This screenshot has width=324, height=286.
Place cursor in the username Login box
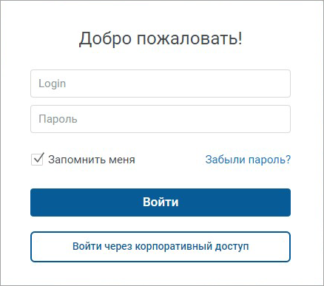pyautogui.click(x=161, y=84)
